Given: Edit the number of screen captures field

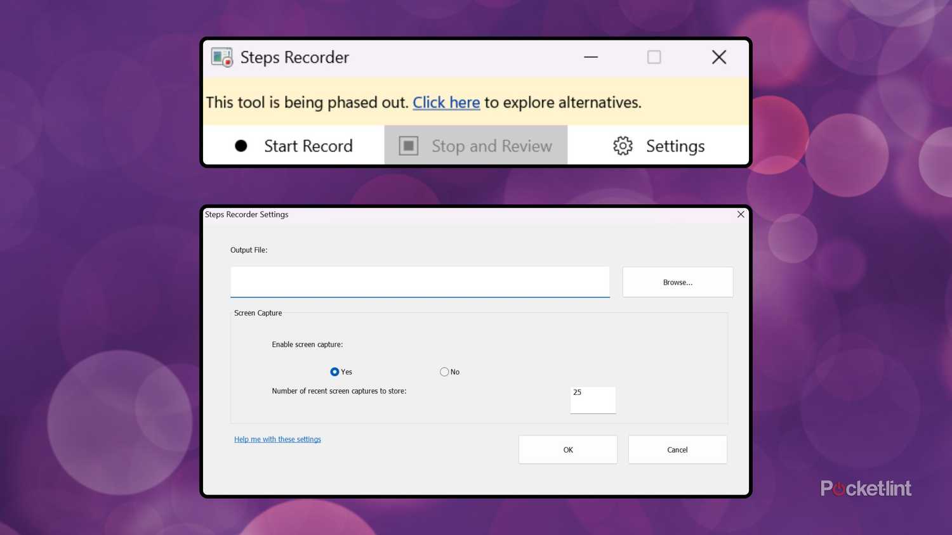Looking at the screenshot, I should (x=592, y=399).
